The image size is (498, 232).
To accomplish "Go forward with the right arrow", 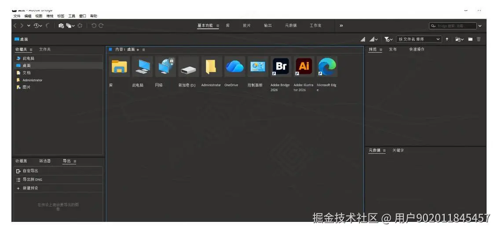I will 22,26.
